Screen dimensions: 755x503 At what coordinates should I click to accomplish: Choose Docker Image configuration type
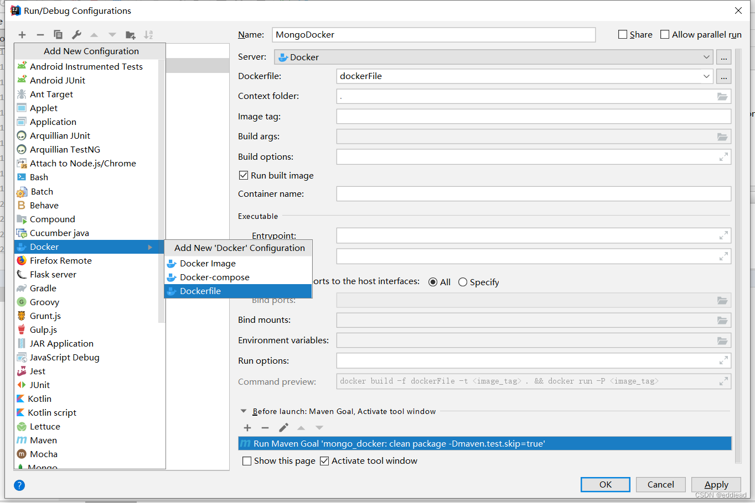coord(239,264)
